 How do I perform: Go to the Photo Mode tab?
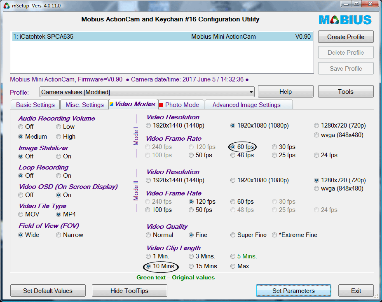click(181, 105)
